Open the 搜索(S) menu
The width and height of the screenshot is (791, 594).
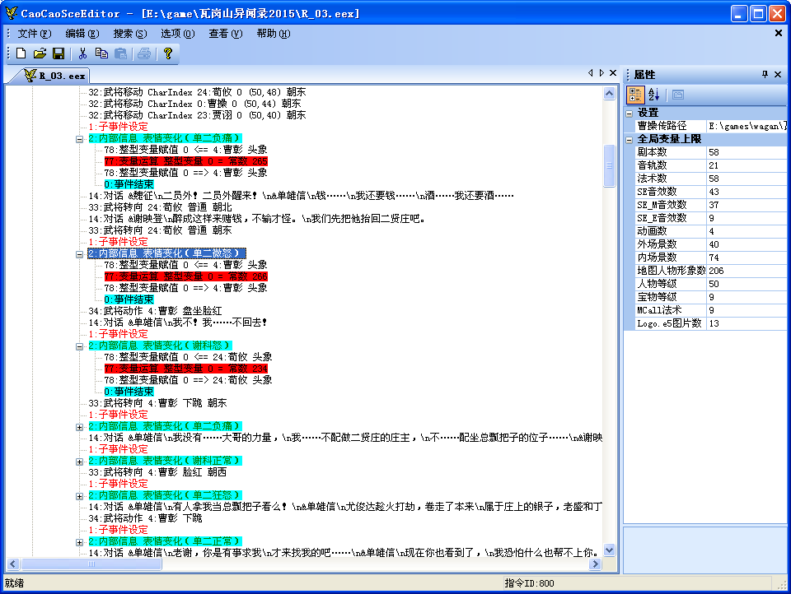129,34
